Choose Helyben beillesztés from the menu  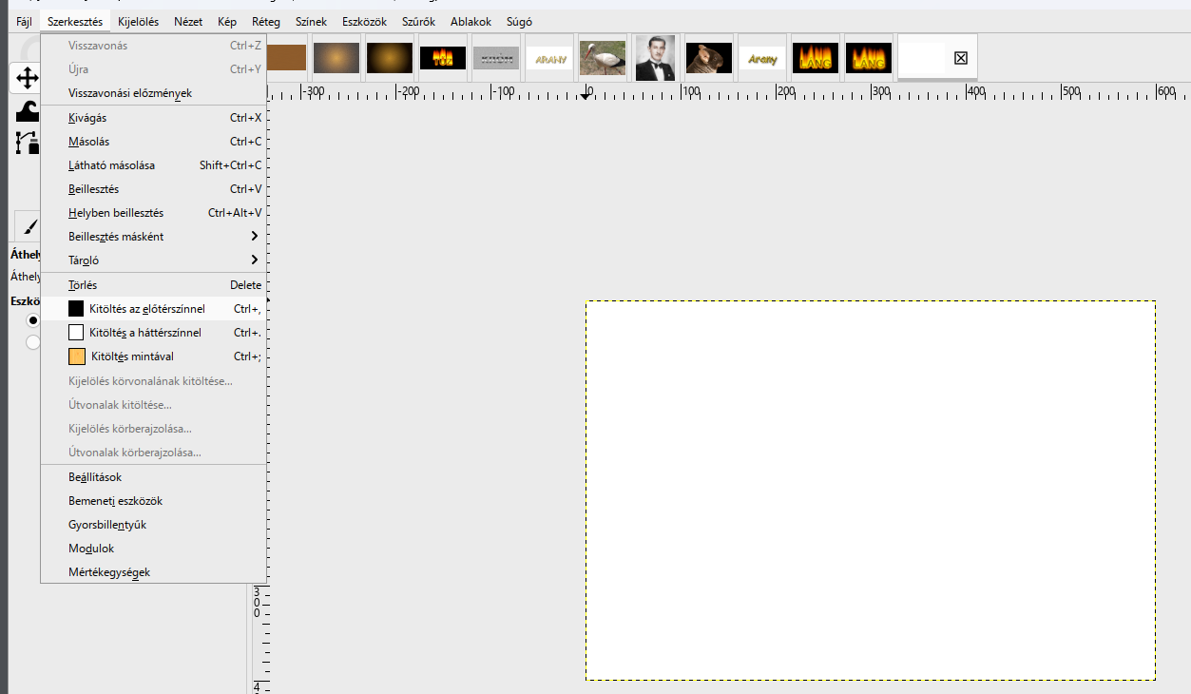click(x=153, y=213)
